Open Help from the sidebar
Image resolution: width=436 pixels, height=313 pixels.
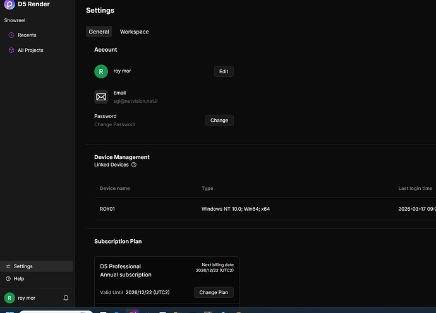[18, 278]
